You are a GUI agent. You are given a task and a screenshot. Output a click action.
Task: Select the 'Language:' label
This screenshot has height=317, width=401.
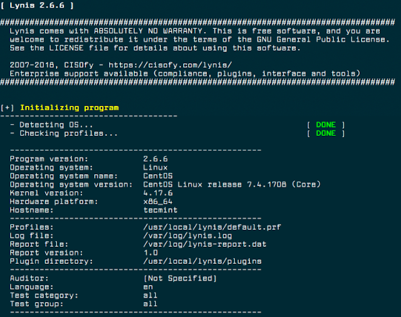click(31, 287)
